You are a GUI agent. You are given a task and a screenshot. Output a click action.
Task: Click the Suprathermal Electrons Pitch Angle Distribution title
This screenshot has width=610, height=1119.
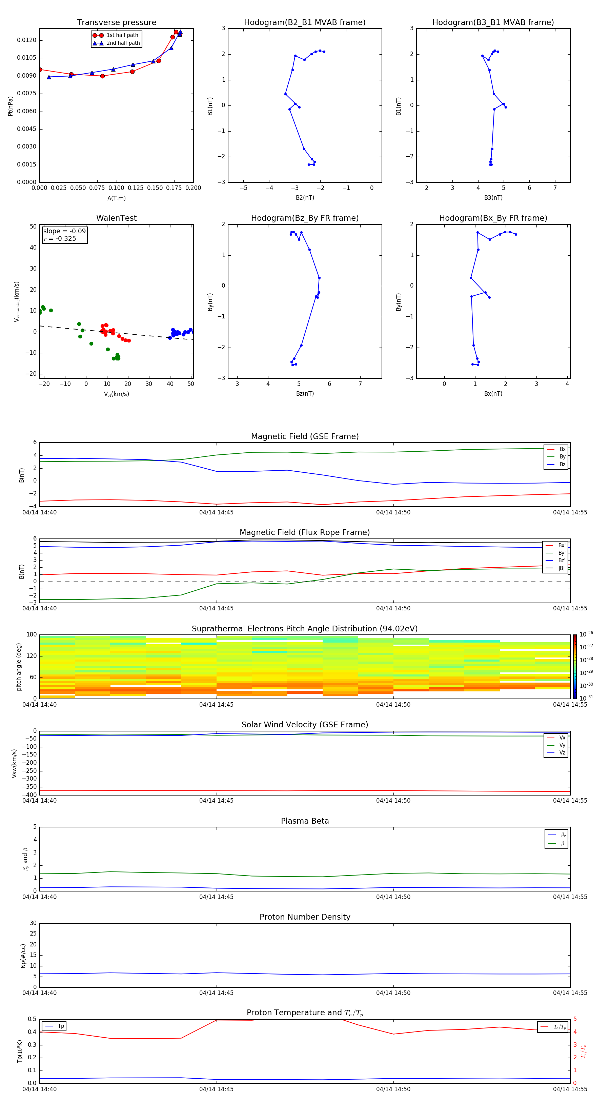click(x=305, y=629)
